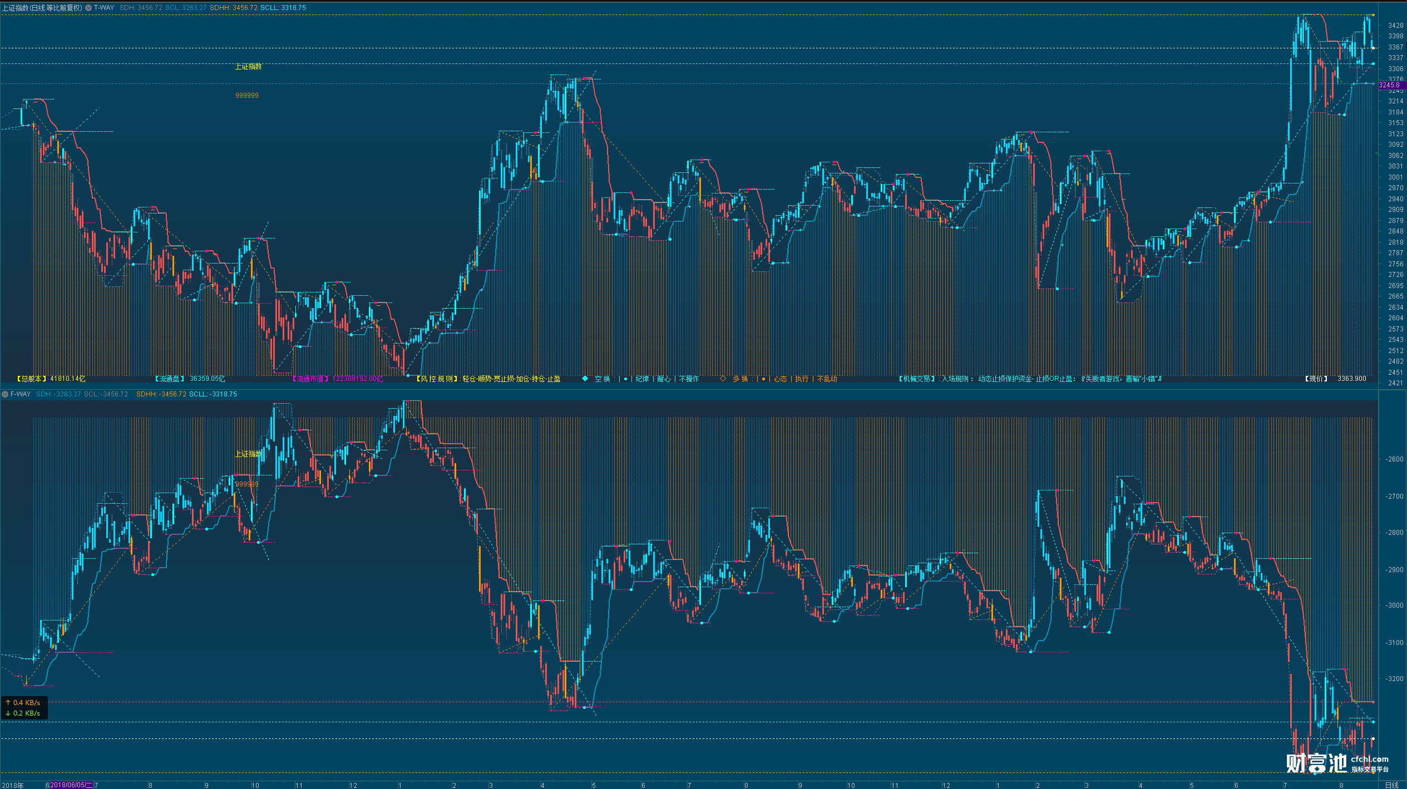This screenshot has height=789, width=1407.
Task: Click the cyan diamond 空换 legend icon
Action: (x=585, y=379)
